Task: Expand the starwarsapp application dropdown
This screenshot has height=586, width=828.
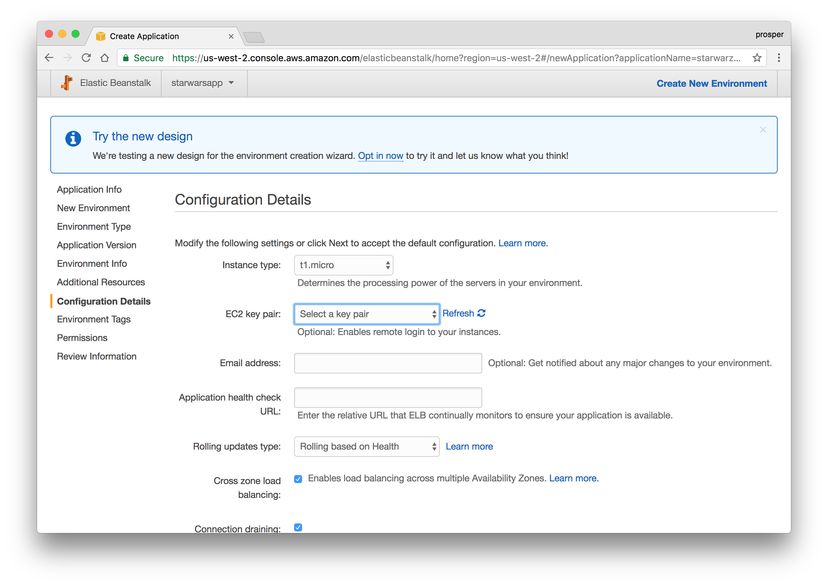Action: (202, 83)
